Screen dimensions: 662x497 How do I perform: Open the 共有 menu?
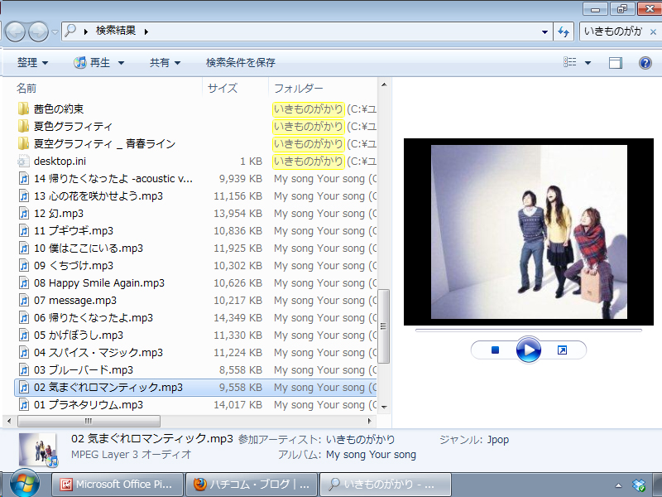tap(165, 63)
